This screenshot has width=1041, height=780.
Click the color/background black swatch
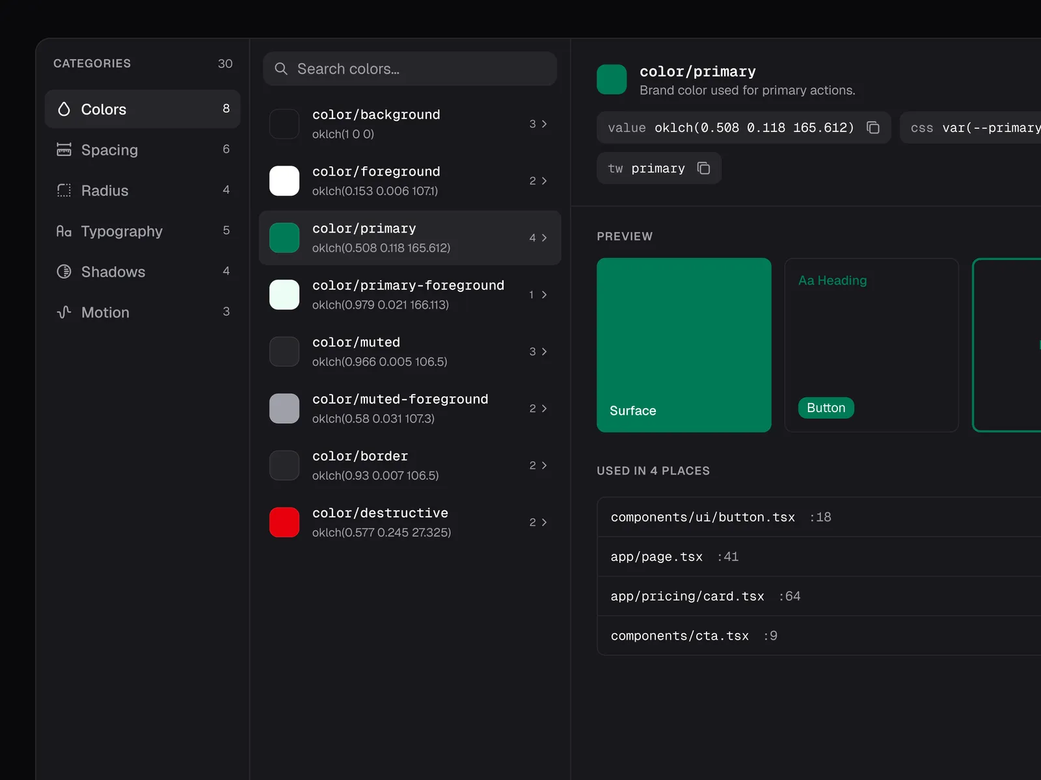pyautogui.click(x=284, y=123)
